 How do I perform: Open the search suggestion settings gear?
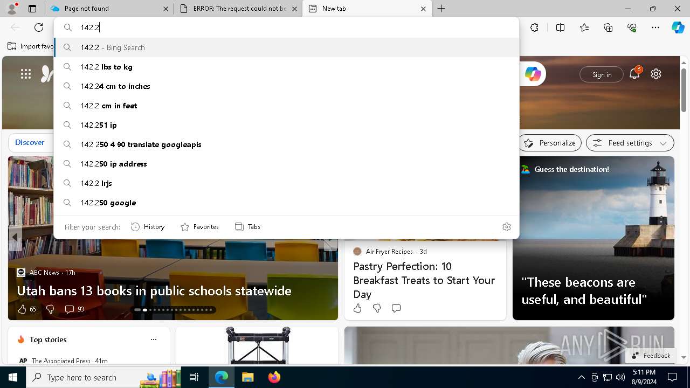507,227
